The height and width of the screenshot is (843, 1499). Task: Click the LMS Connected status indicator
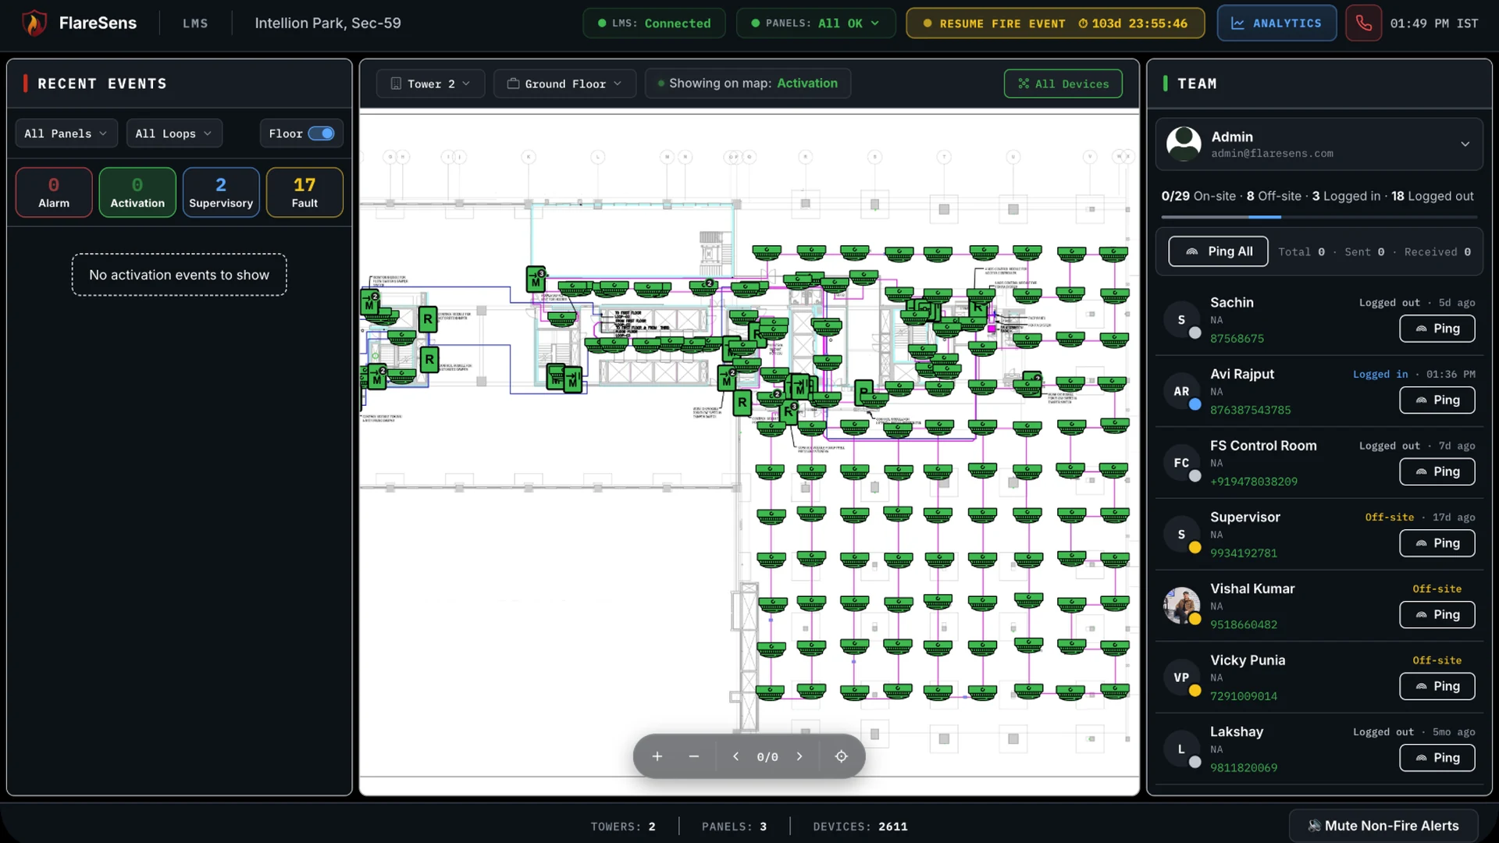coord(653,23)
